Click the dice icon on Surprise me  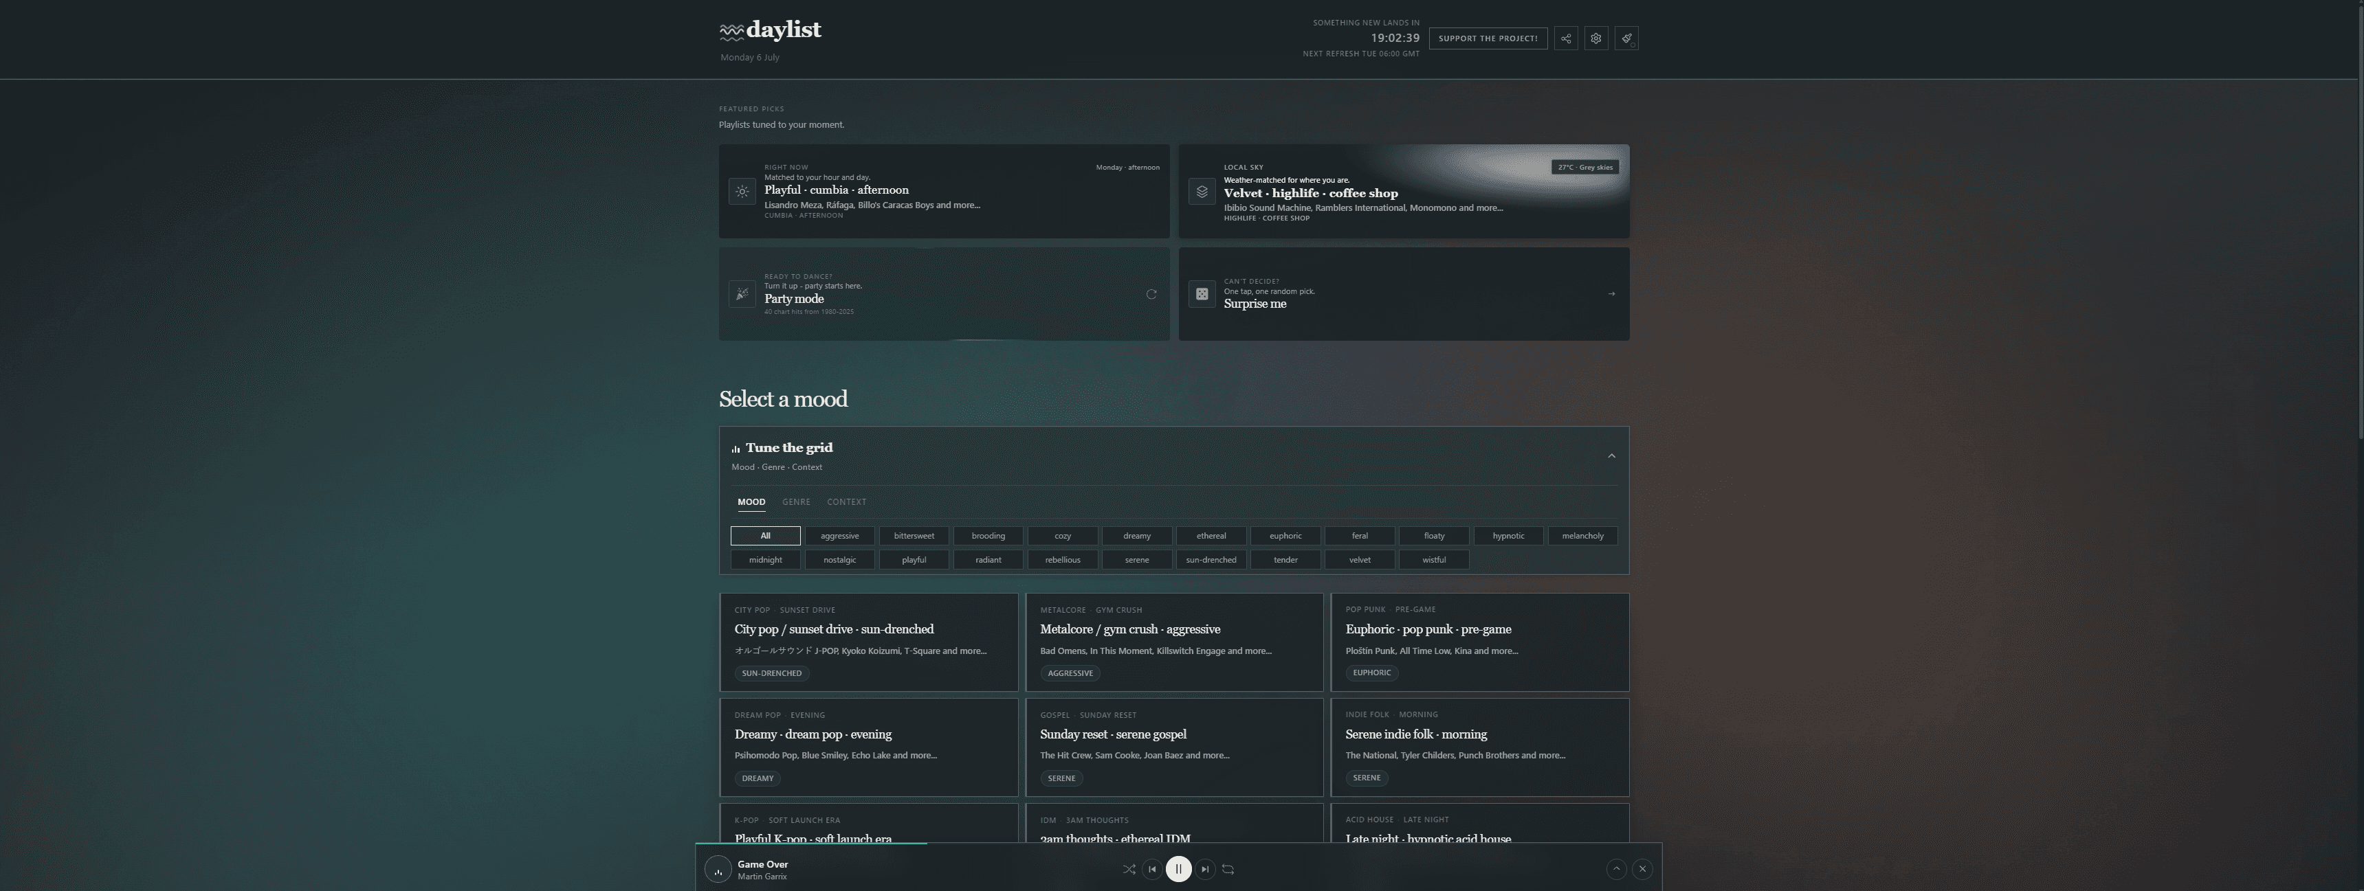tap(1202, 294)
